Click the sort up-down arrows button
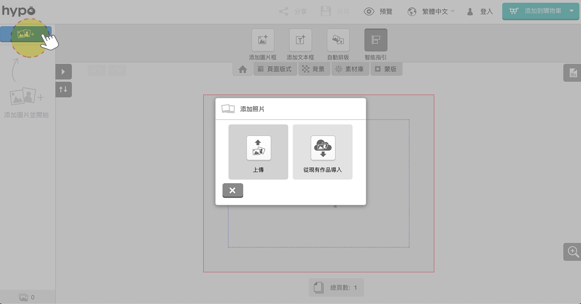581x304 pixels. coord(64,90)
